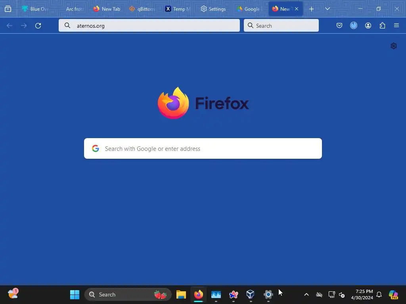Click the address bar showing aternos.org

[x=149, y=26]
